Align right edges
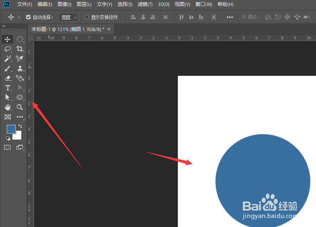Viewport: 316px width, 227px height. (153, 17)
